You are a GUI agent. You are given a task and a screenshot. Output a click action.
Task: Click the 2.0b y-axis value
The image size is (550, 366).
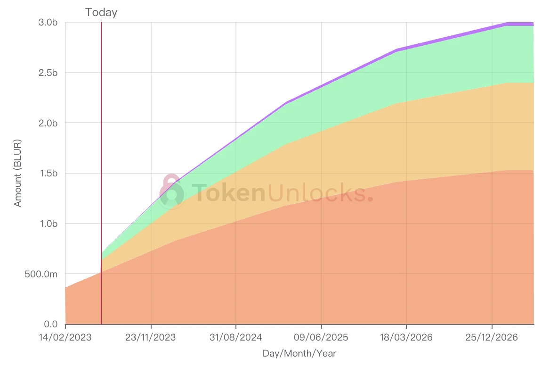49,123
